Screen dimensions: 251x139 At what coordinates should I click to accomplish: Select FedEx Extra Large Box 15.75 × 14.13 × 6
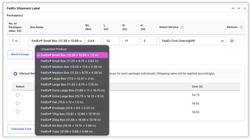click(72, 96)
